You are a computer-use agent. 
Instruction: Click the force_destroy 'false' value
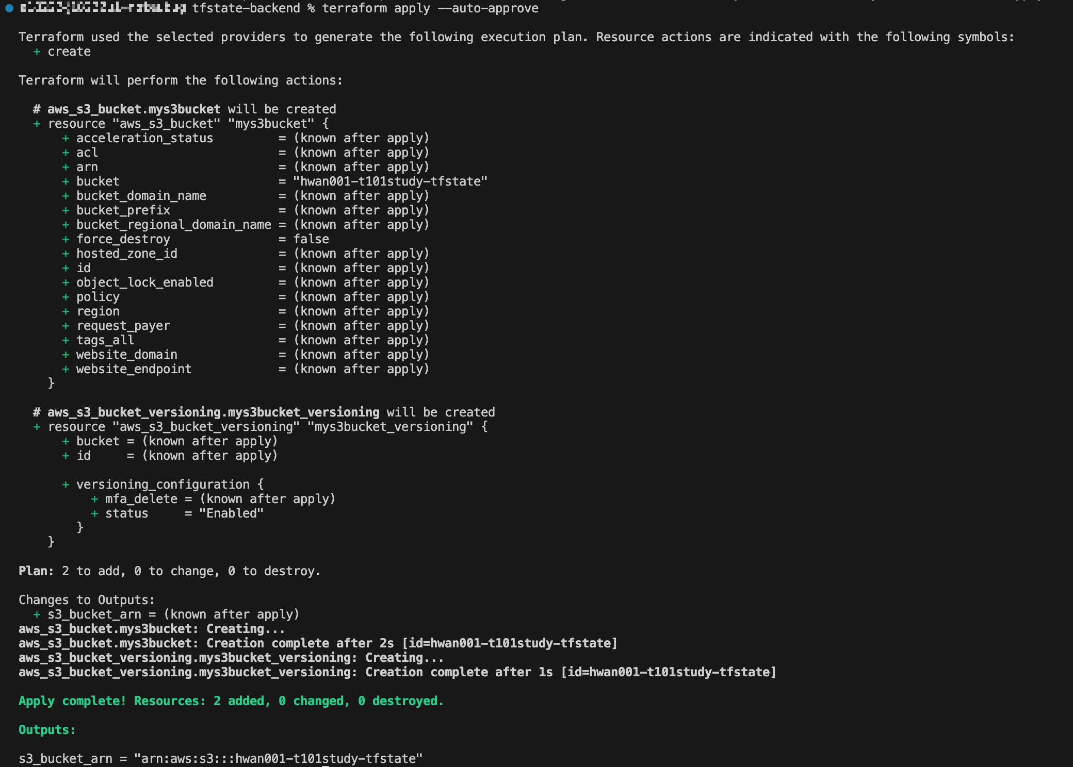point(311,239)
